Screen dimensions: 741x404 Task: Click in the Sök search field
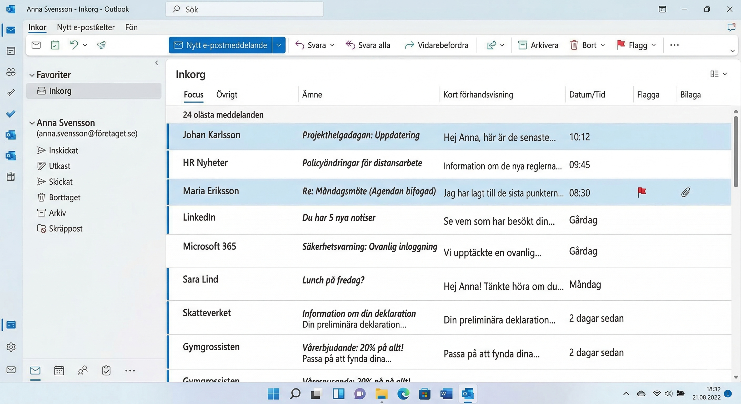click(x=244, y=9)
